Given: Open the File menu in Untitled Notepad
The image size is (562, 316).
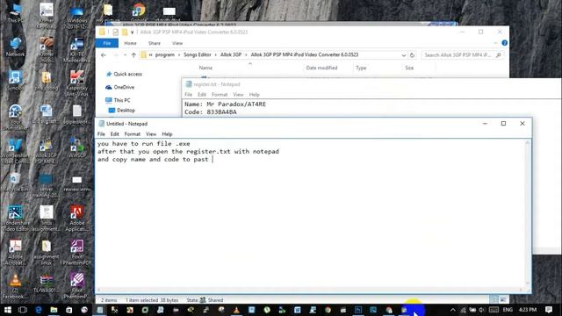Looking at the screenshot, I should point(101,134).
